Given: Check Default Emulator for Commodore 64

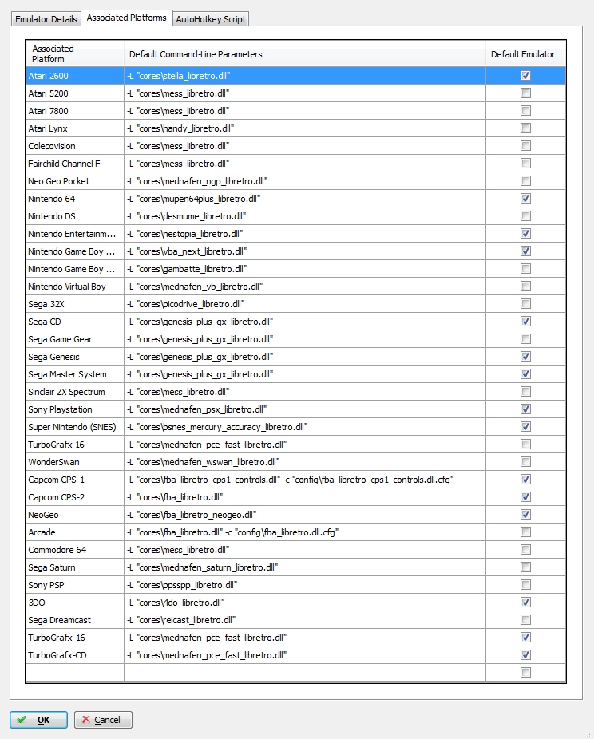Looking at the screenshot, I should click(525, 550).
